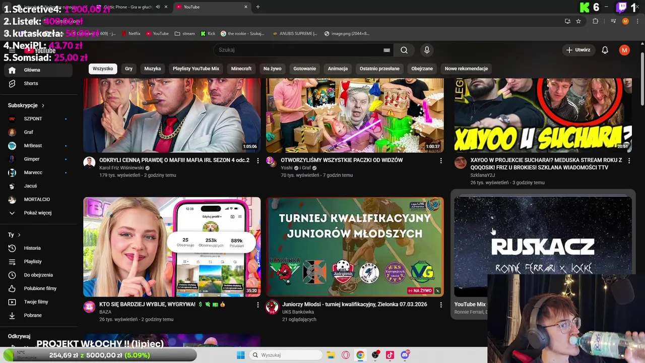This screenshot has width=645, height=363.
Task: Open File Explorer from the taskbar
Action: point(331,355)
